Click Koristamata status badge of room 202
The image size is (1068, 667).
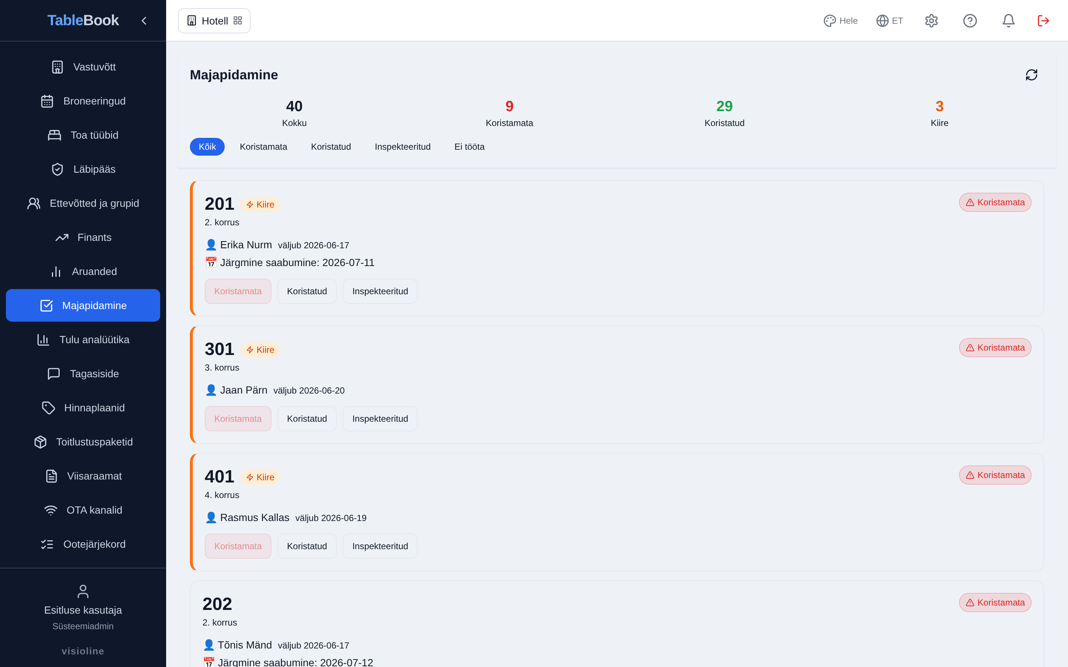(x=995, y=603)
